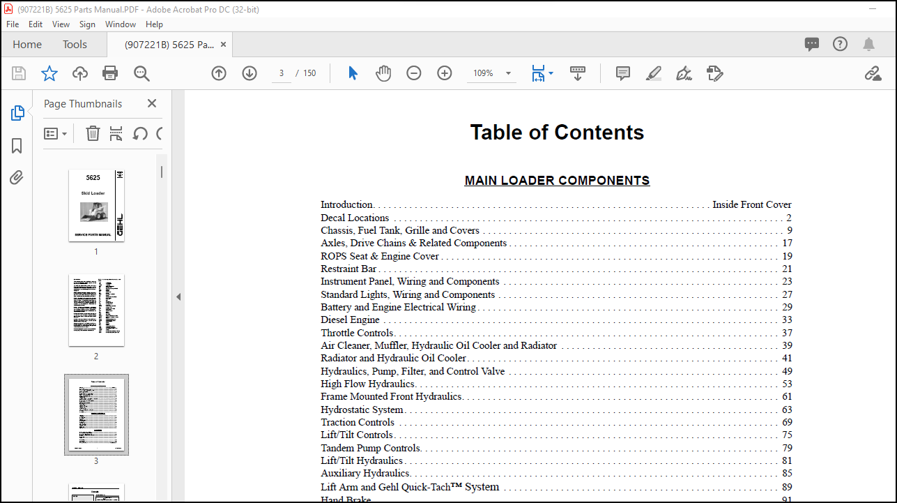
Task: Select the 5625 Parts Manual document tab
Action: click(x=169, y=44)
